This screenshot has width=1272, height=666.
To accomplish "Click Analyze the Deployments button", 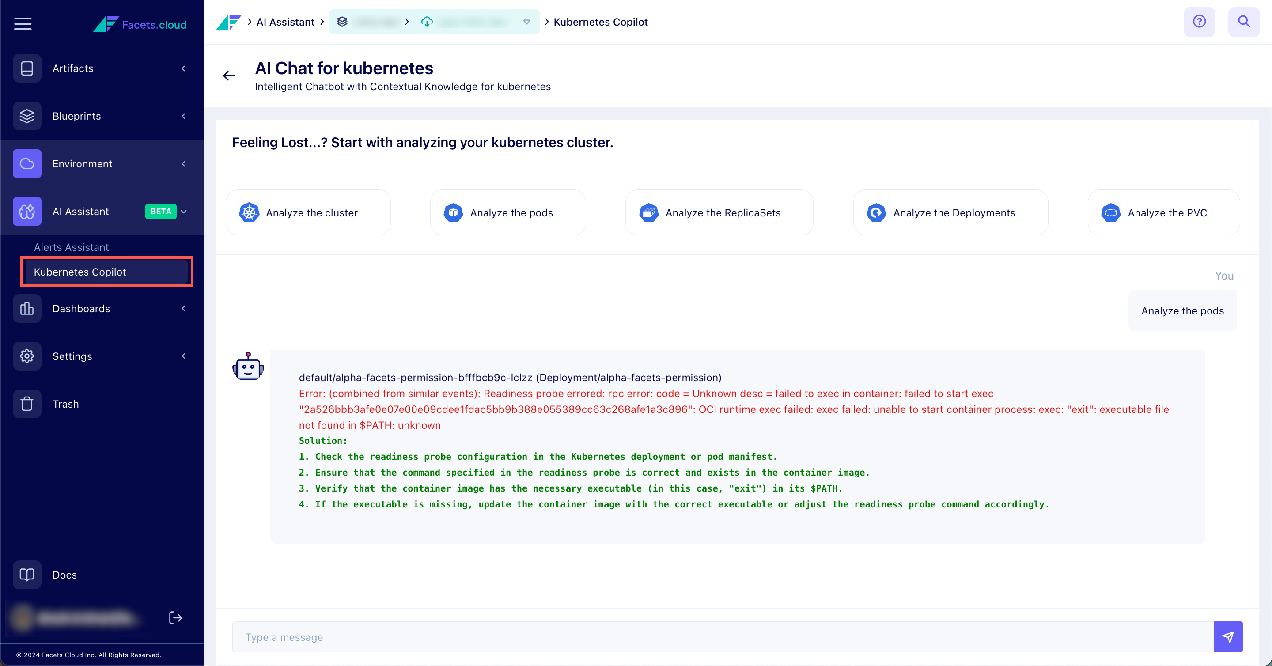I will 950,213.
